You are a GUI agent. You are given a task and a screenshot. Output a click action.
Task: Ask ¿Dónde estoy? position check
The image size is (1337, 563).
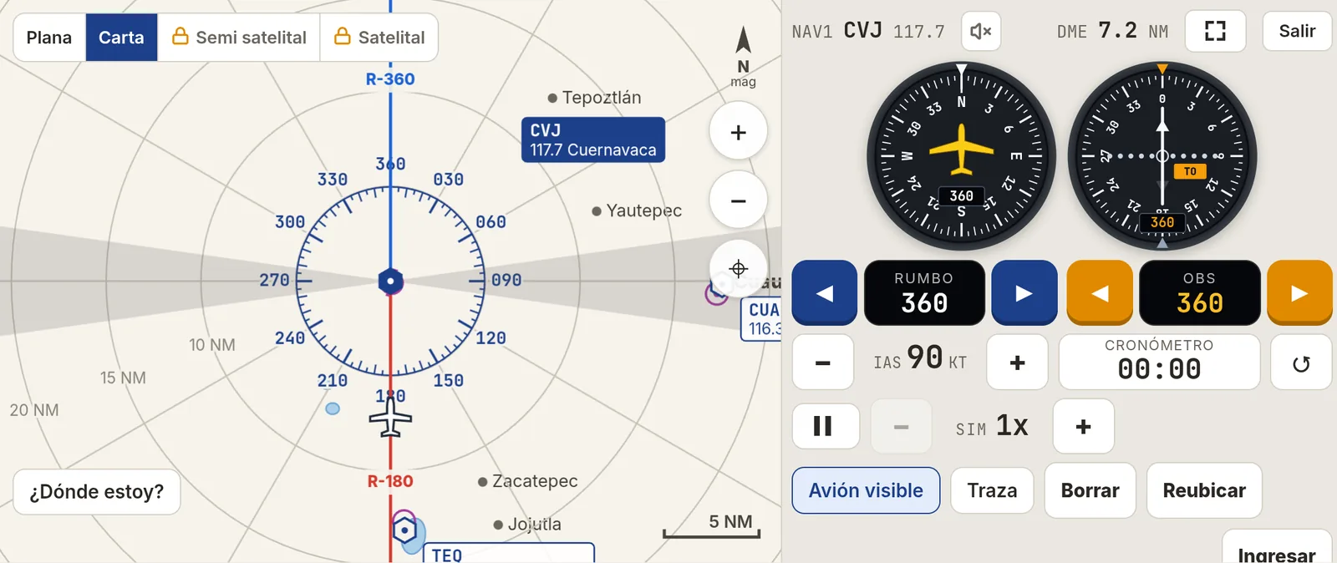[x=97, y=492]
